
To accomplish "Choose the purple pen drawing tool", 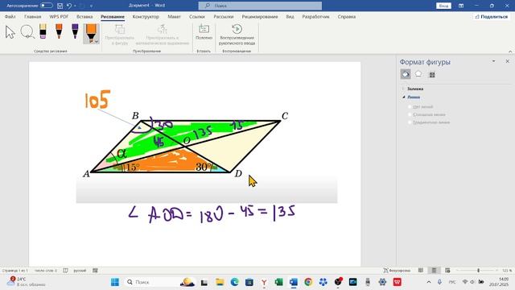I will tap(75, 31).
